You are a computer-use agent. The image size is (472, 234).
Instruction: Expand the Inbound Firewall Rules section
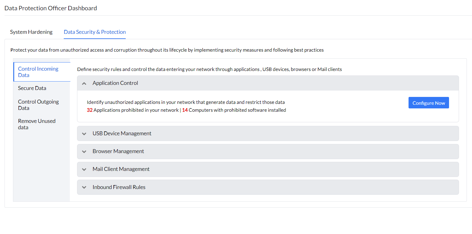coord(119,187)
